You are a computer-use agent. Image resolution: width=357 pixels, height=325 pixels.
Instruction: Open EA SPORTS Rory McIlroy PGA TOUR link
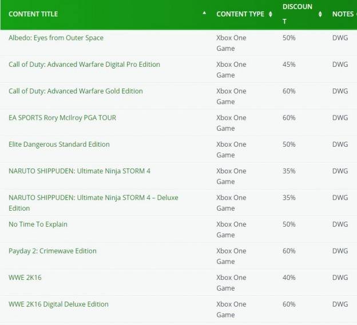(x=62, y=118)
